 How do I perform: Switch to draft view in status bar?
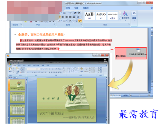point(120,95)
